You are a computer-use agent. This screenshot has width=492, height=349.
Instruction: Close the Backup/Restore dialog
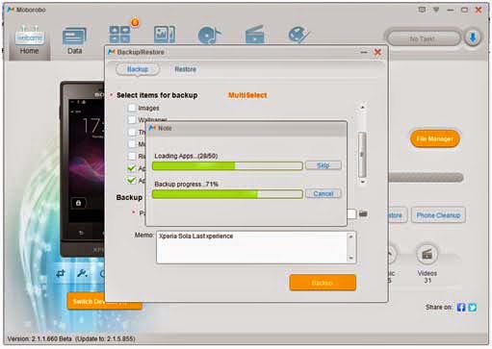point(377,52)
